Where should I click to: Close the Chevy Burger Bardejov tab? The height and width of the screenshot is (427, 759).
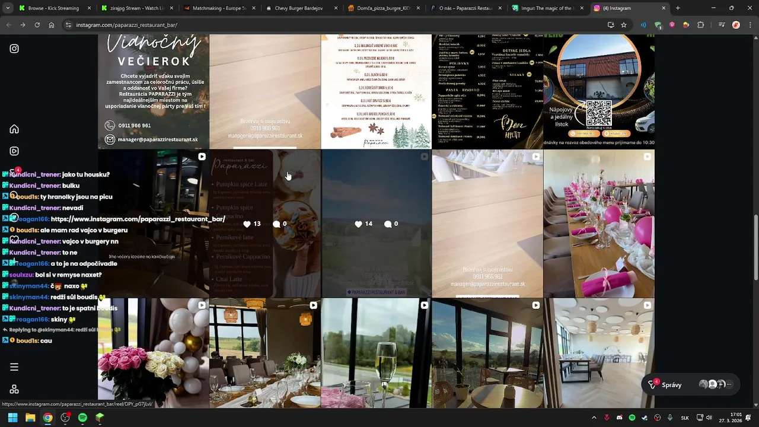[336, 8]
